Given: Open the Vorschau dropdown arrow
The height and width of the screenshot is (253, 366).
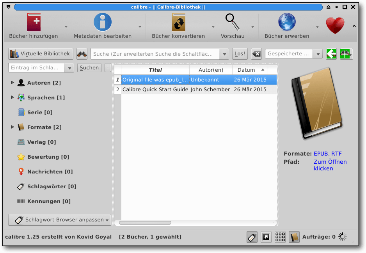Looking at the screenshot, I should click(252, 27).
